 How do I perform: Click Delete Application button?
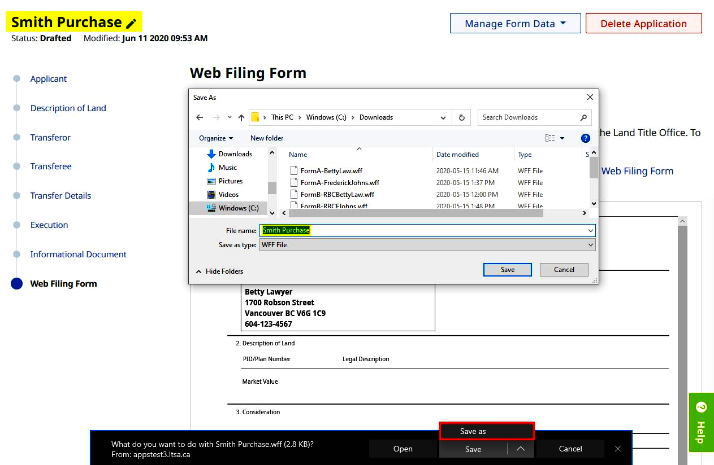[x=644, y=24]
